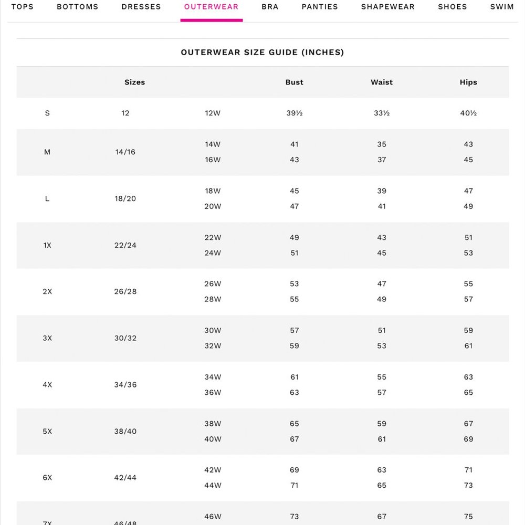
Task: Click the Hips column header
Action: (x=468, y=82)
